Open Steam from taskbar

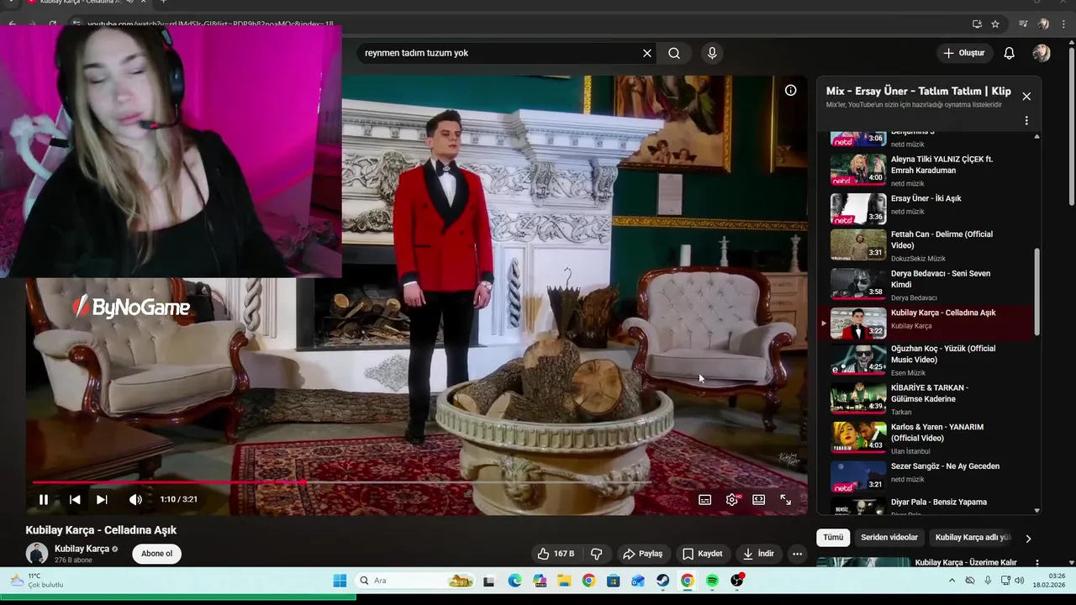pos(663,581)
